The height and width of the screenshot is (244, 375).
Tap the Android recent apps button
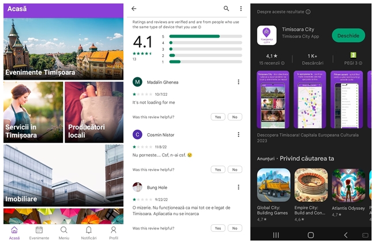[x=275, y=235]
